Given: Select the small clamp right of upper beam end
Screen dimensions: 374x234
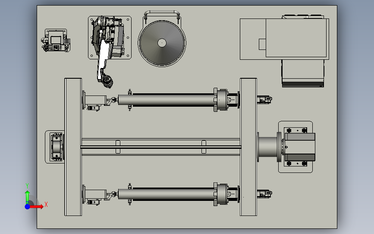Looking at the screenshot, I should (264, 99).
